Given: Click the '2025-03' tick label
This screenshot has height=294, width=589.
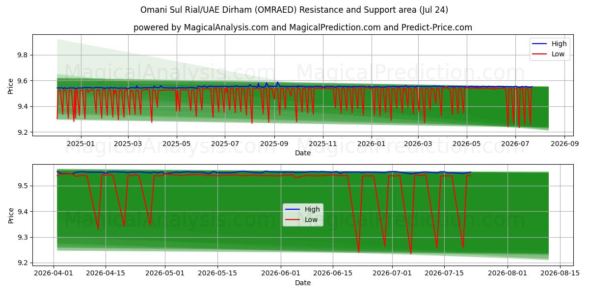Looking at the screenshot, I should (x=128, y=144).
